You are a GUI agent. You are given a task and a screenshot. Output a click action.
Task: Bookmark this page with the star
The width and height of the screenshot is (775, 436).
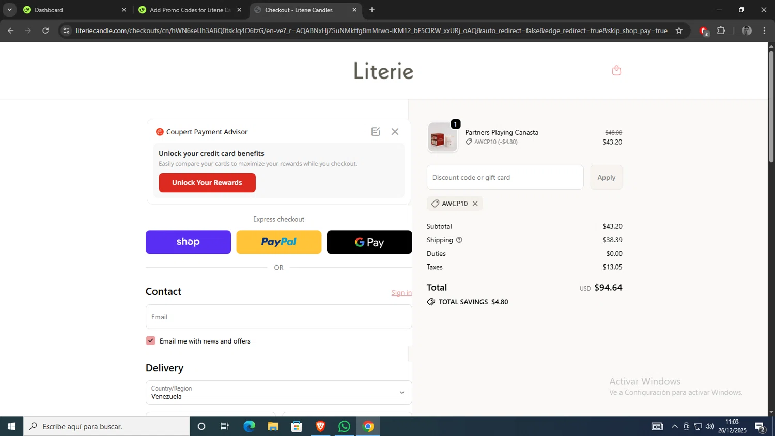(679, 30)
